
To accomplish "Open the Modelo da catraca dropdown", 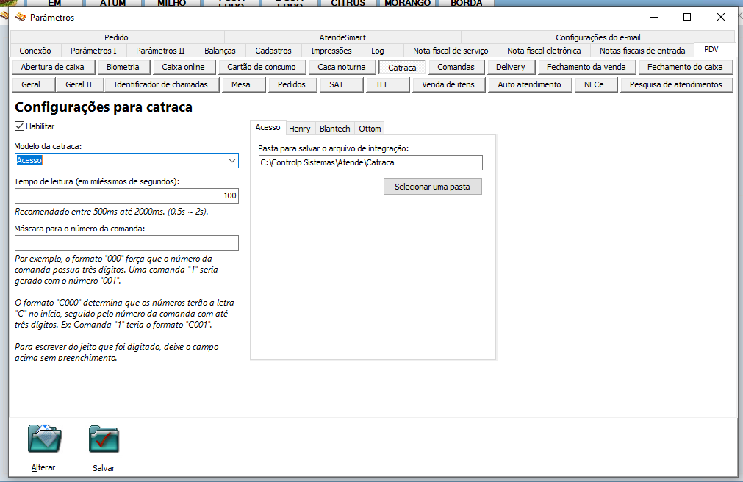I will (x=231, y=160).
